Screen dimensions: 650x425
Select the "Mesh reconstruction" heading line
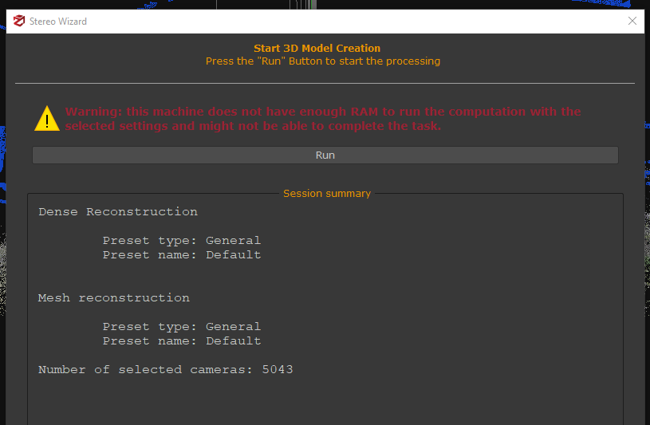tap(114, 298)
